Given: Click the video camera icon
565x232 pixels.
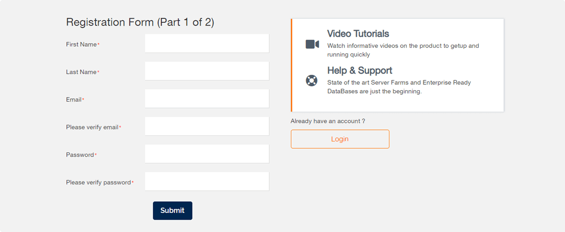Looking at the screenshot, I should pyautogui.click(x=312, y=44).
